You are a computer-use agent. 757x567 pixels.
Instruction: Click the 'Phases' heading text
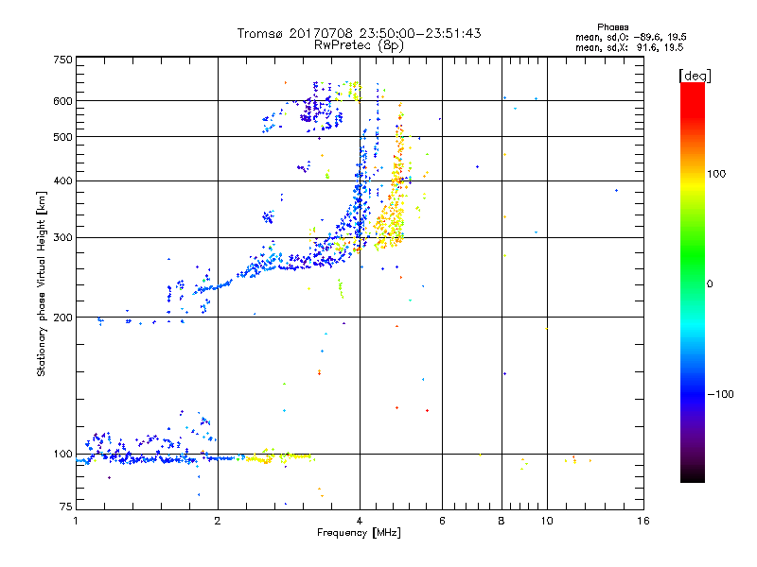(x=612, y=27)
